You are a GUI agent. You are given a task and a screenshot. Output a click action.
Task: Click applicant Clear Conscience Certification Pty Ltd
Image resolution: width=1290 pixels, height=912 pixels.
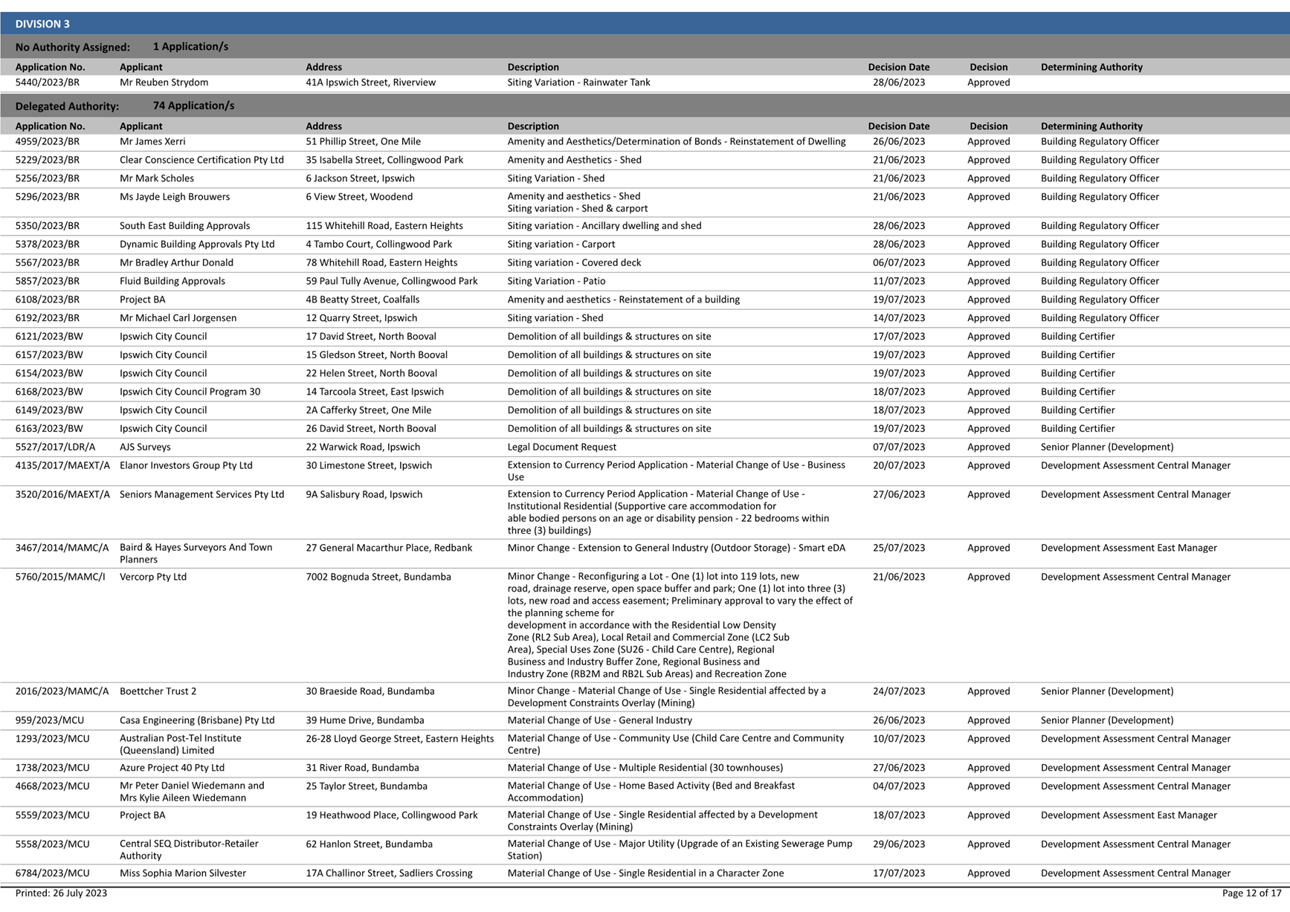tap(201, 160)
